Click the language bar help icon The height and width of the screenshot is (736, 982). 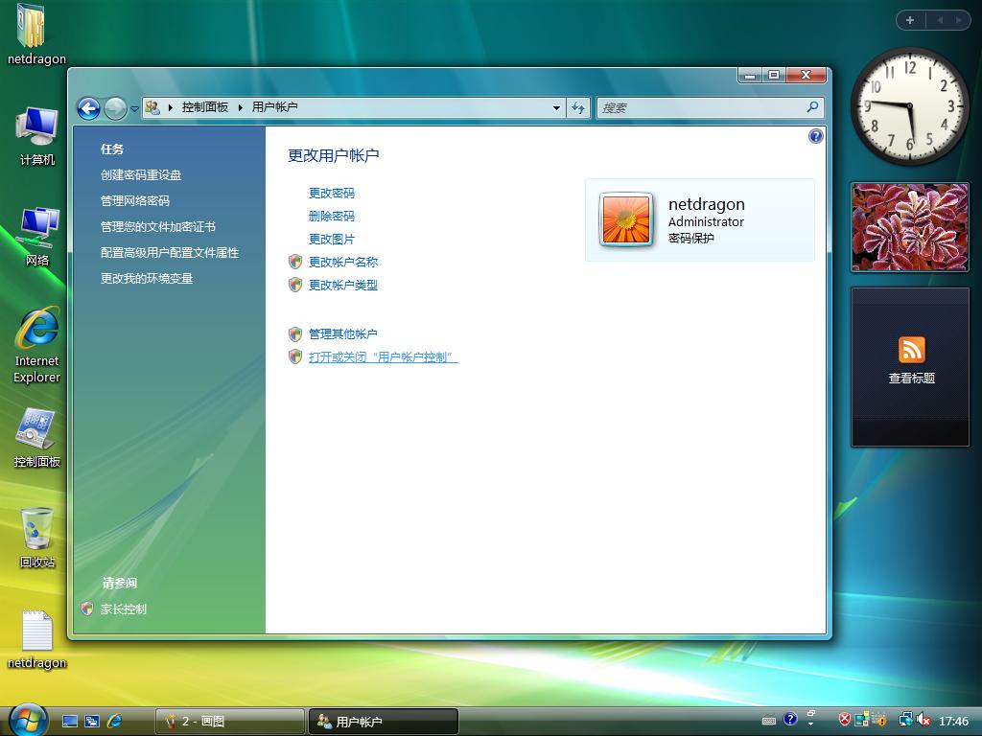(790, 719)
